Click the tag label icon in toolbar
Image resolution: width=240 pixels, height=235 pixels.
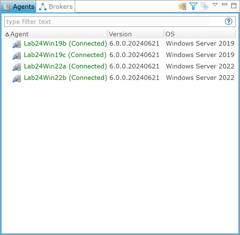pos(204,6)
